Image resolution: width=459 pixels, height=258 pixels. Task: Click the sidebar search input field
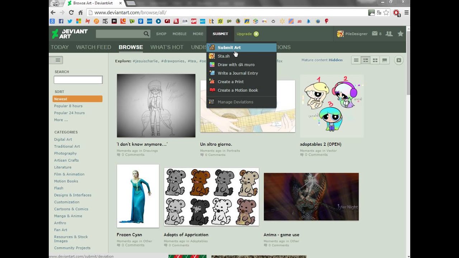tap(78, 80)
